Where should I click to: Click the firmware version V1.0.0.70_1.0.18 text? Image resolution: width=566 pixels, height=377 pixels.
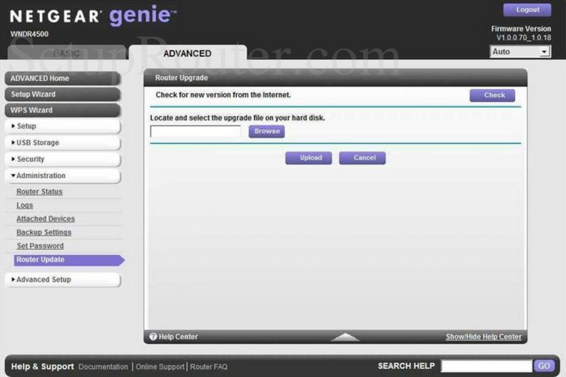click(523, 38)
